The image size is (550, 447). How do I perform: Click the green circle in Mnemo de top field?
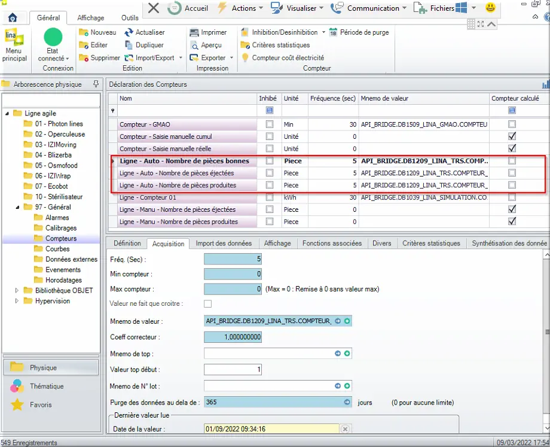[347, 353]
